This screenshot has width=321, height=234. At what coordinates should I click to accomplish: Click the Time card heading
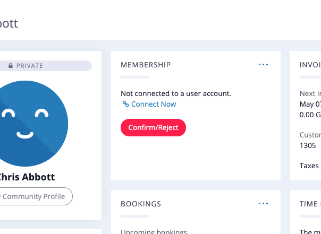click(x=310, y=204)
